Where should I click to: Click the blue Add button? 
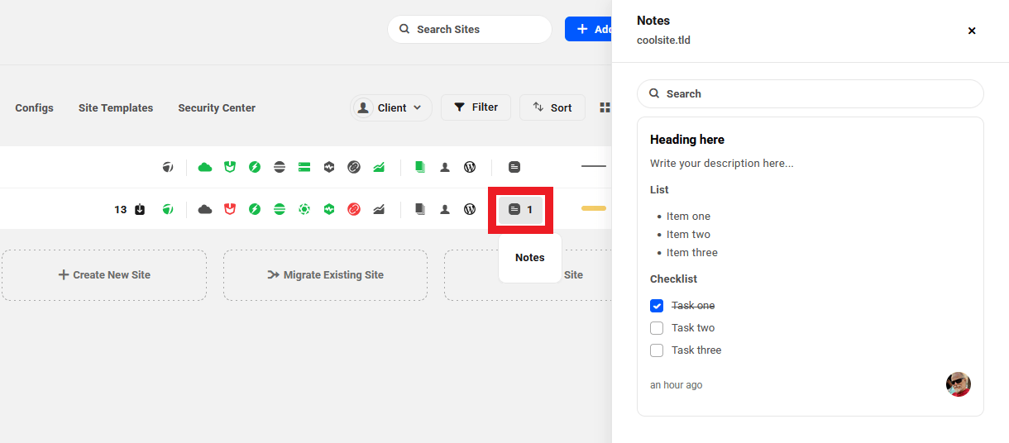[x=588, y=29]
